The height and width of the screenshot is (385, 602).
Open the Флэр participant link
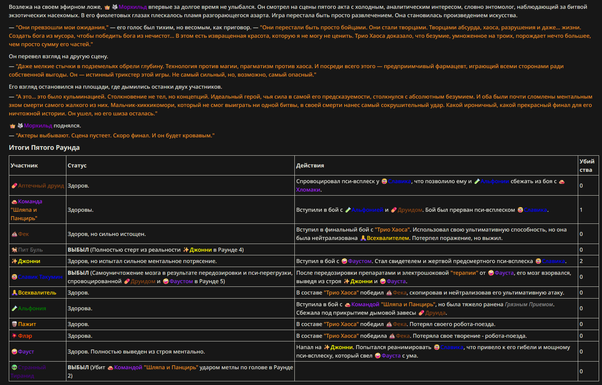coord(25,336)
